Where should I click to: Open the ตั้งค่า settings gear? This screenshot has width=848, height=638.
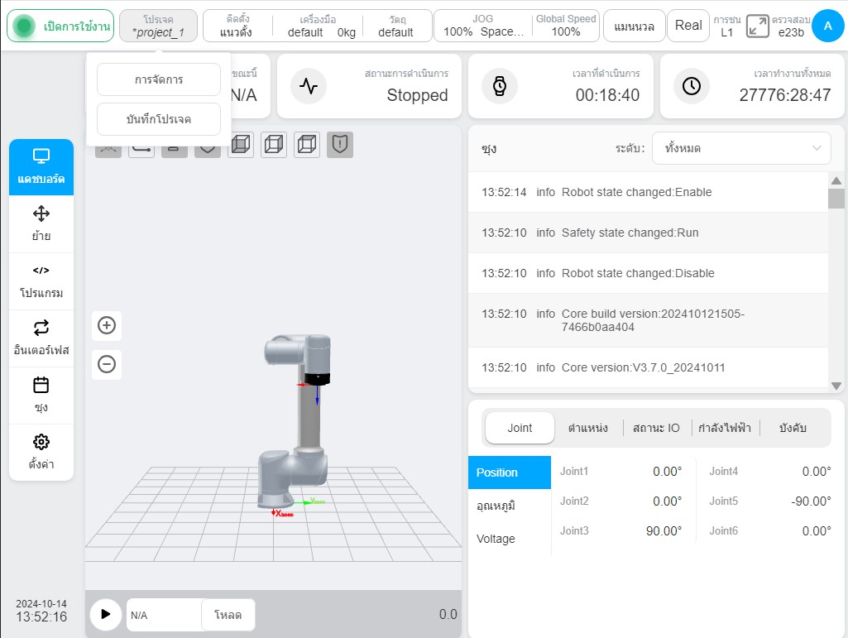pyautogui.click(x=41, y=453)
